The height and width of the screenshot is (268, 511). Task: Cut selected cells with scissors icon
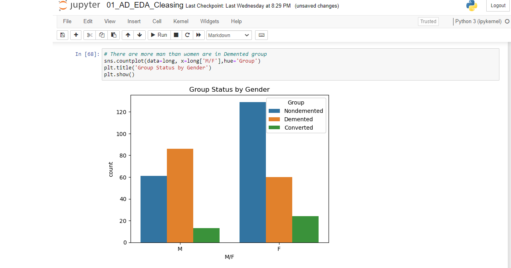tap(89, 35)
